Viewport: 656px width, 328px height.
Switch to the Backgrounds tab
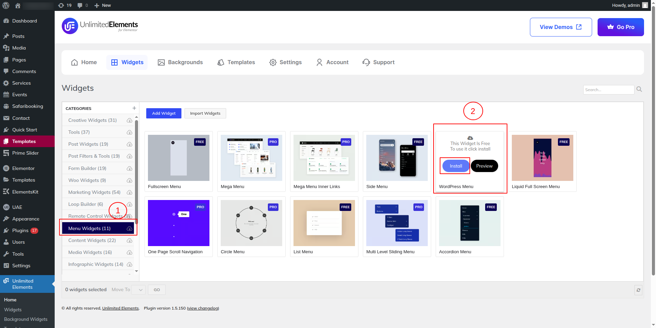click(x=180, y=62)
